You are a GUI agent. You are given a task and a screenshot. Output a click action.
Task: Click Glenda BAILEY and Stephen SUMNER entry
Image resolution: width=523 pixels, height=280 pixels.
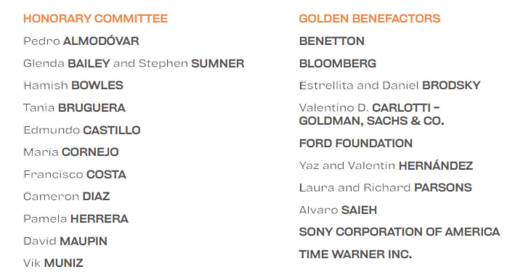134,63
